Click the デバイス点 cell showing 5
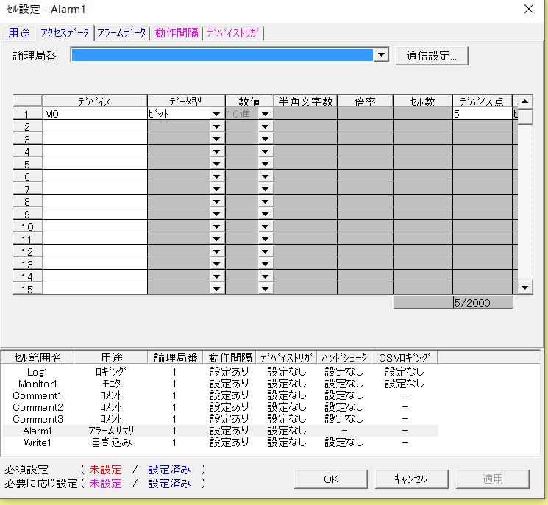Viewport: 548px width, 505px height. 482,114
